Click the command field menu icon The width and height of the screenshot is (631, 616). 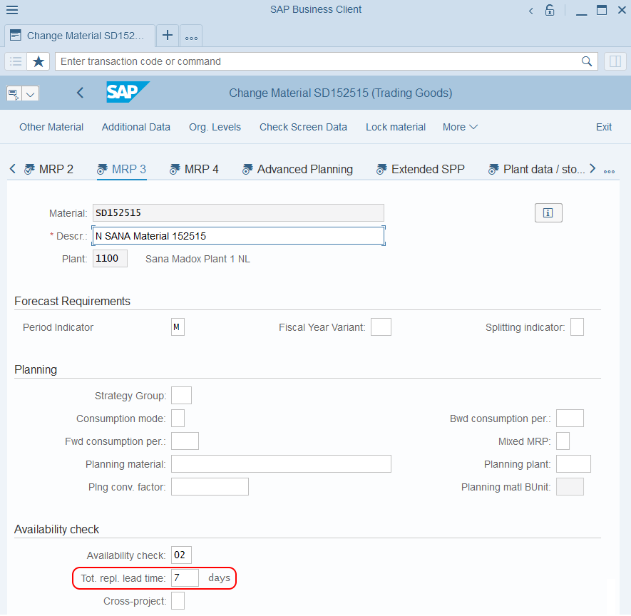pos(14,93)
